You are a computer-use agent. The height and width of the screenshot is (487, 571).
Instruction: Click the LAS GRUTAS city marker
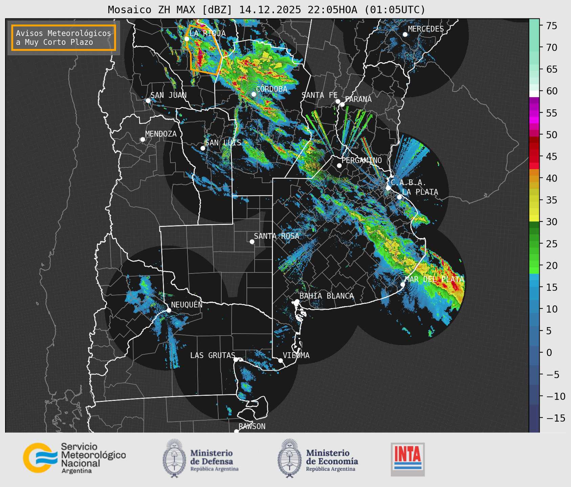236,359
